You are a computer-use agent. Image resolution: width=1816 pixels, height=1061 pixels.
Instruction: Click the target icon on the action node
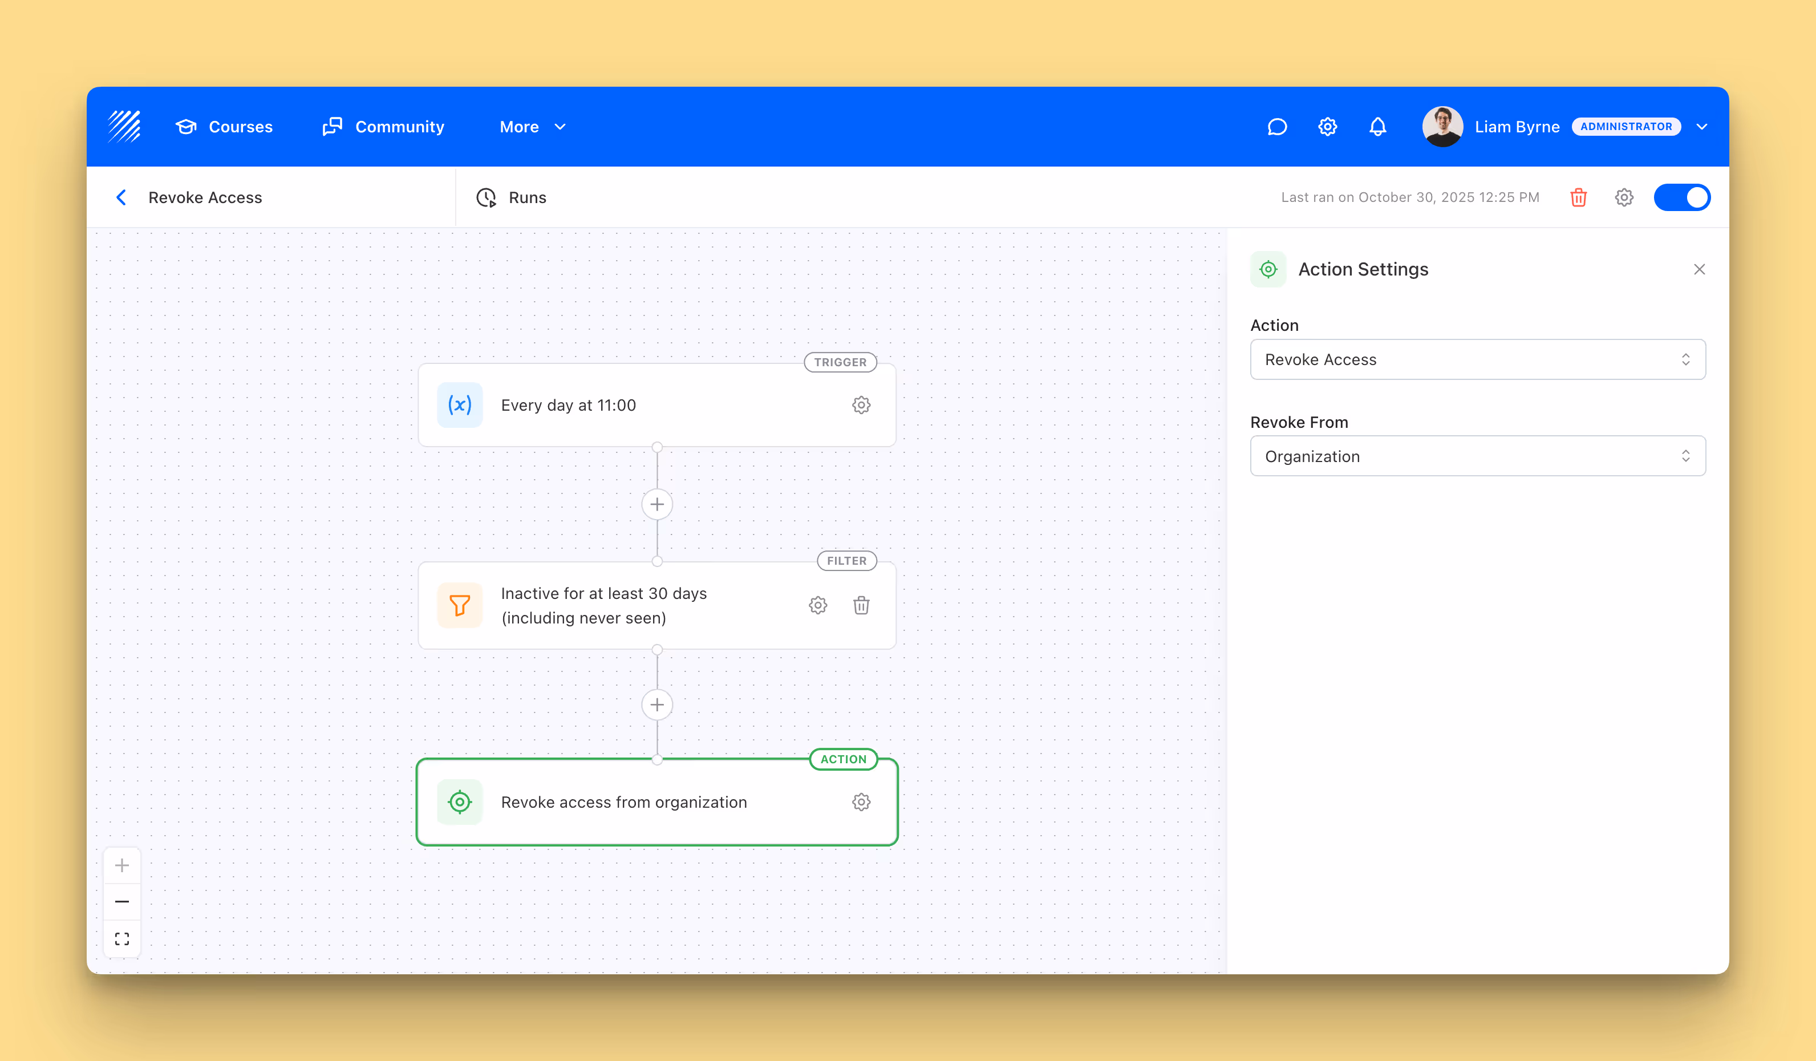point(460,801)
